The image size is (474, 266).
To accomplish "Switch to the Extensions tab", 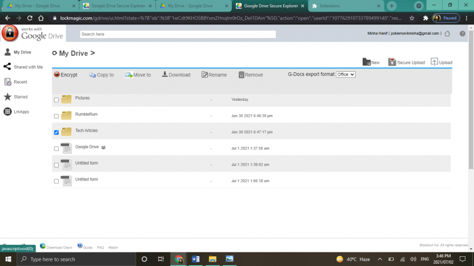I will tap(346, 6).
